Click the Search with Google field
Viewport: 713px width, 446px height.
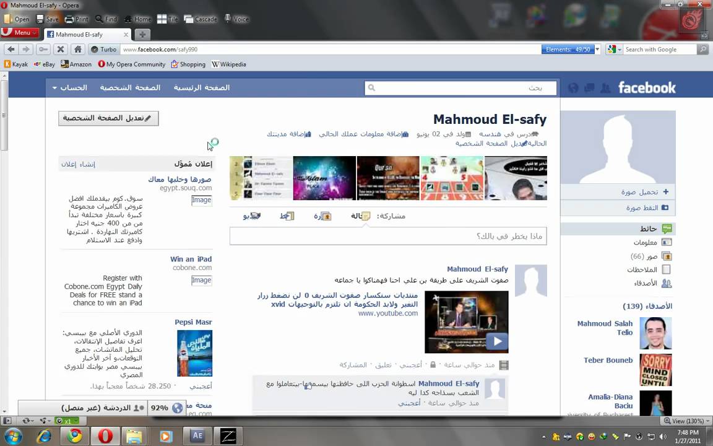click(659, 49)
